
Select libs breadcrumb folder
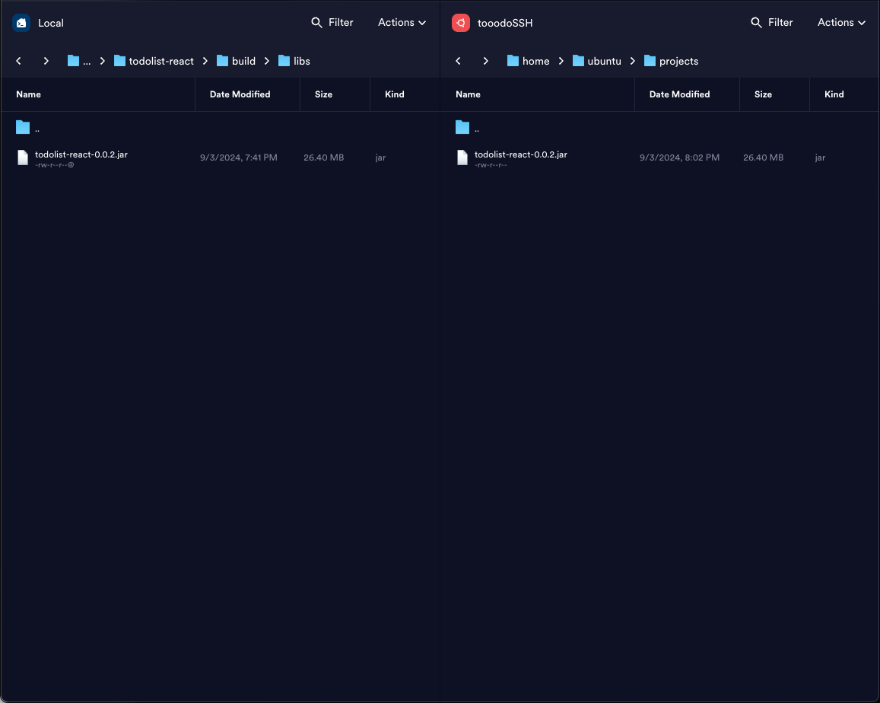point(294,61)
